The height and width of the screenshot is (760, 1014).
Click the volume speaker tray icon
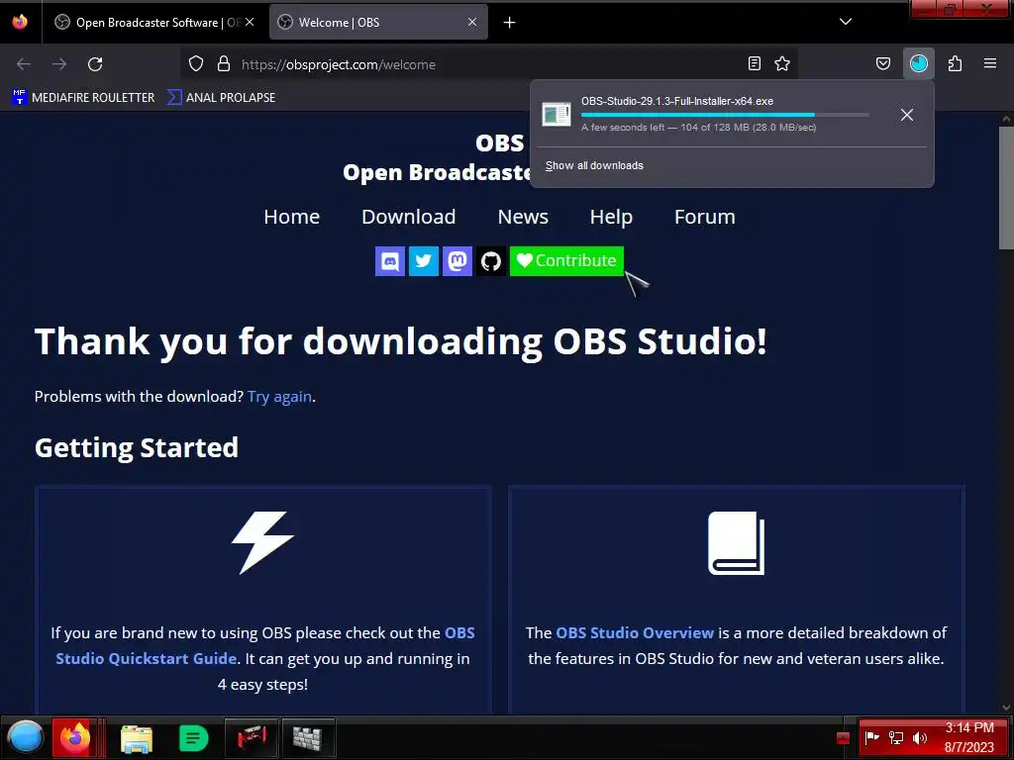click(x=919, y=738)
